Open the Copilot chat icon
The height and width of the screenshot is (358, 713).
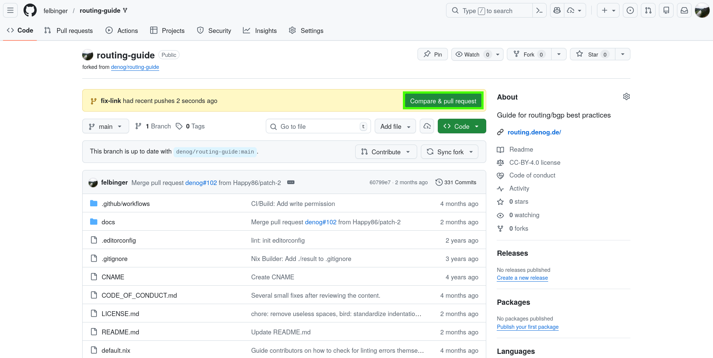pyautogui.click(x=557, y=10)
